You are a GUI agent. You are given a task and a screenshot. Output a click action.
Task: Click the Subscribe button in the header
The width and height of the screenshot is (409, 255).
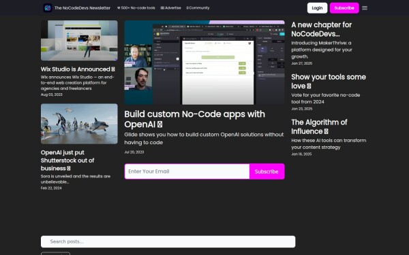[x=344, y=7]
